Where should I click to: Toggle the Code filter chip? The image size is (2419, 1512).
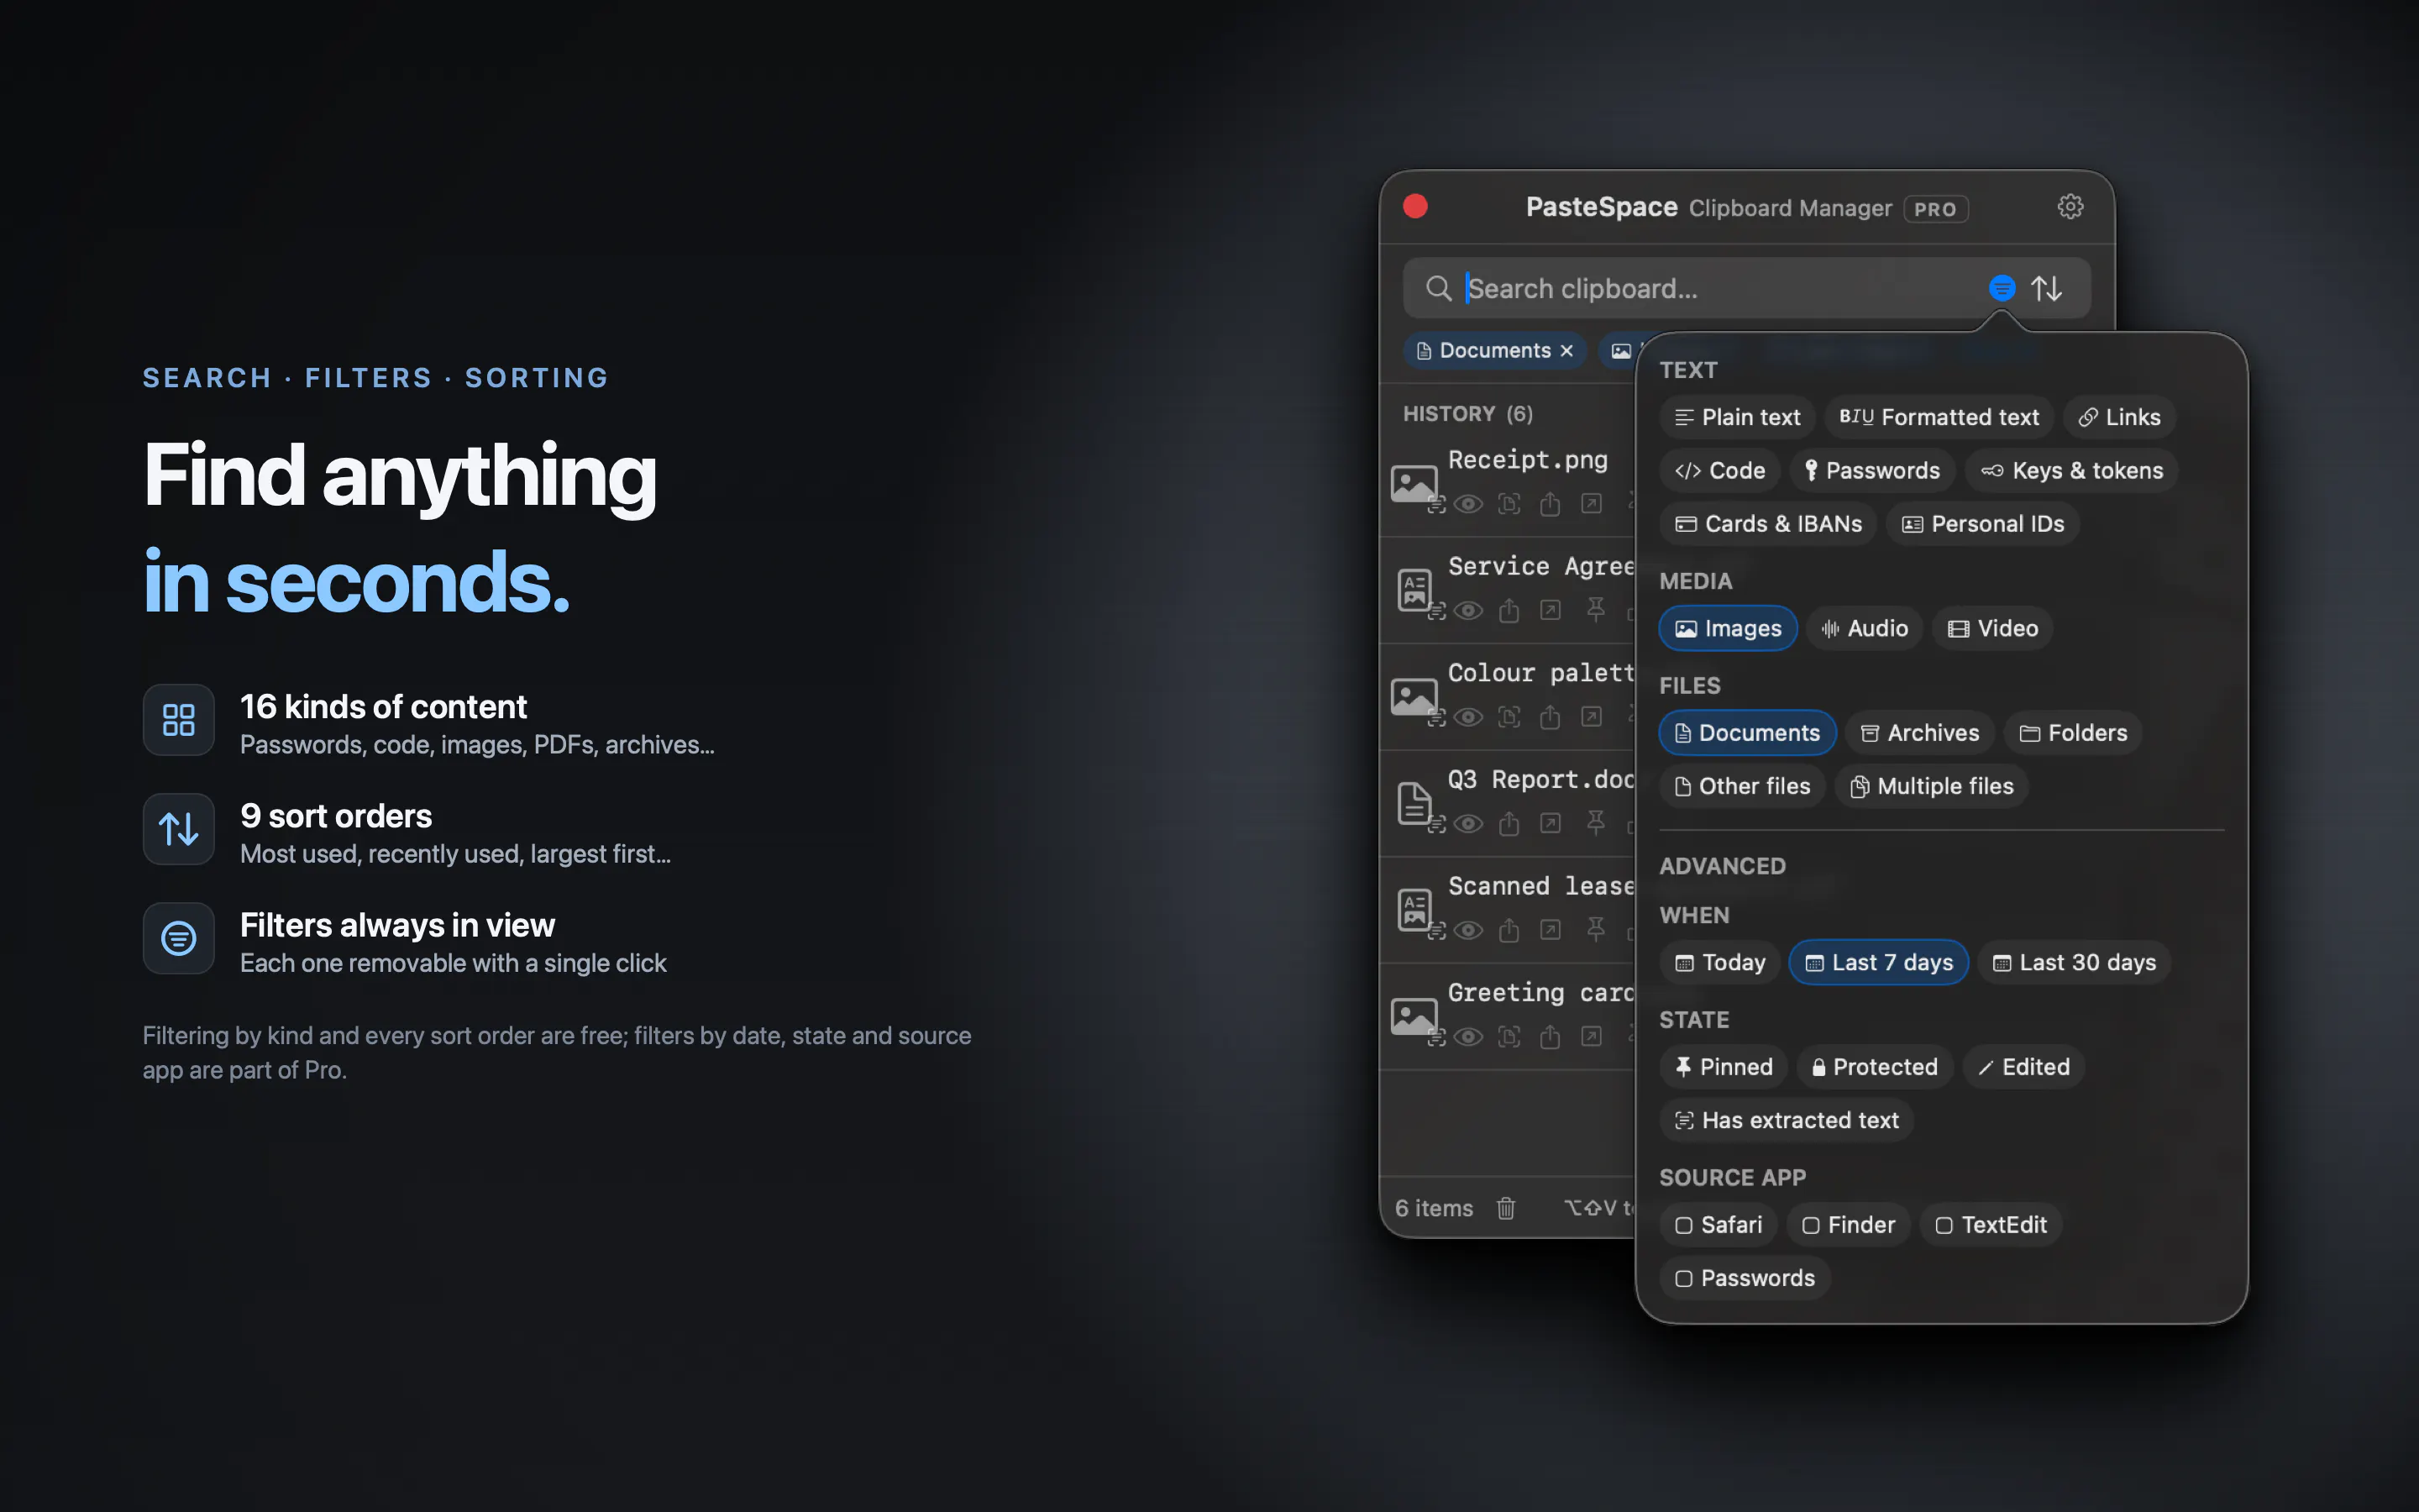(1719, 470)
